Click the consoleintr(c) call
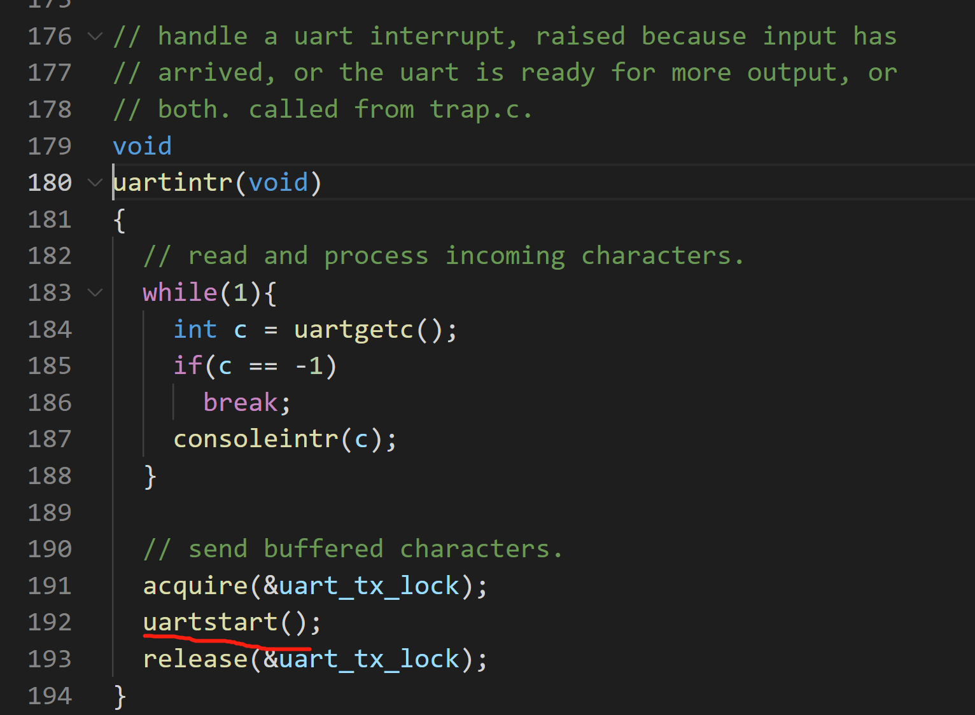 pos(256,439)
